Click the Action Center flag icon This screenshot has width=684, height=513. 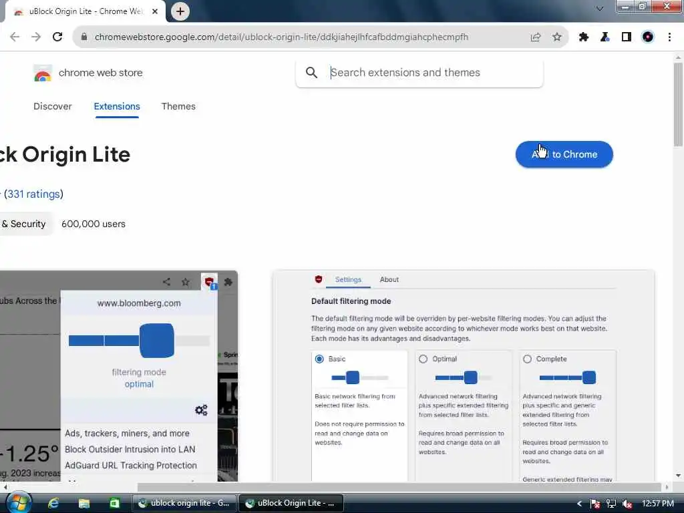point(595,504)
